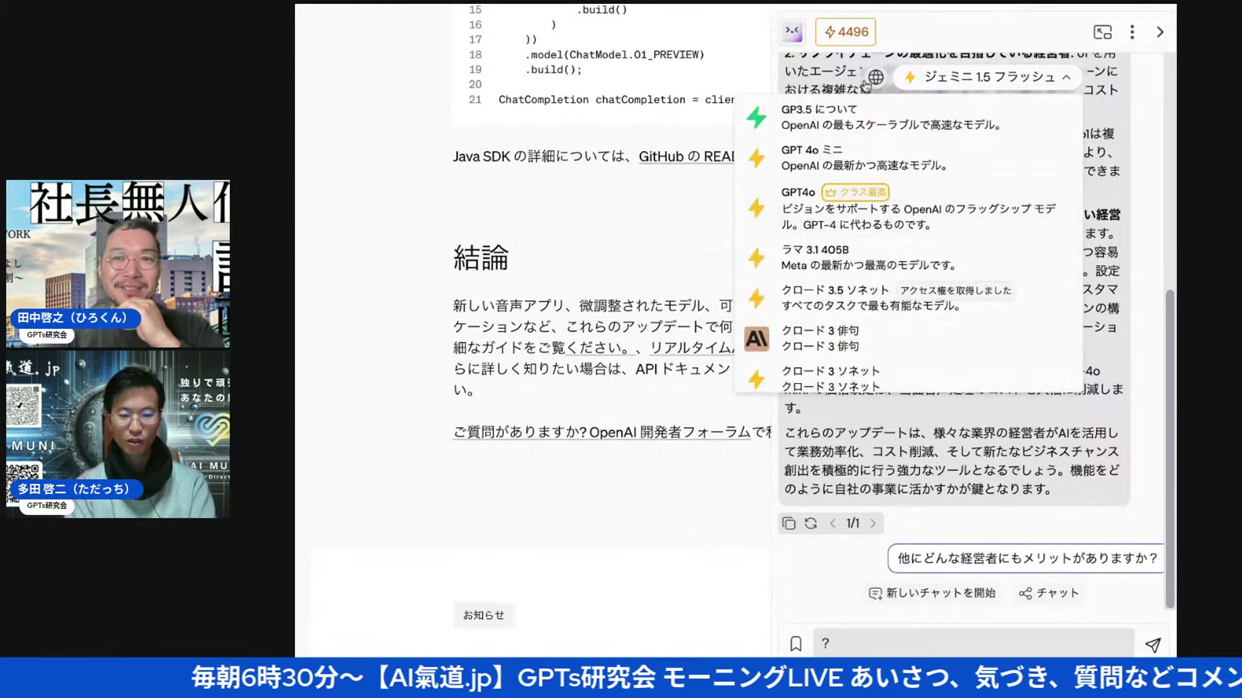The image size is (1242, 698).
Task: Open the GitHub の README link
Action: (x=686, y=156)
